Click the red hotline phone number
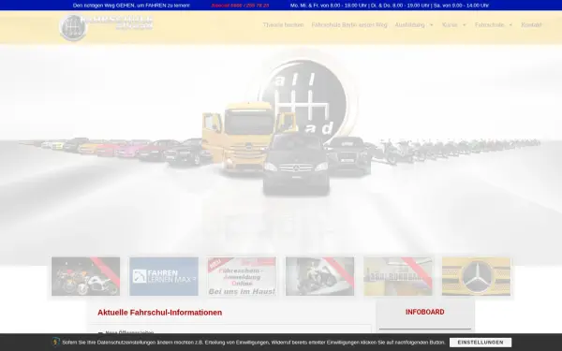562x351 pixels. pyautogui.click(x=240, y=6)
